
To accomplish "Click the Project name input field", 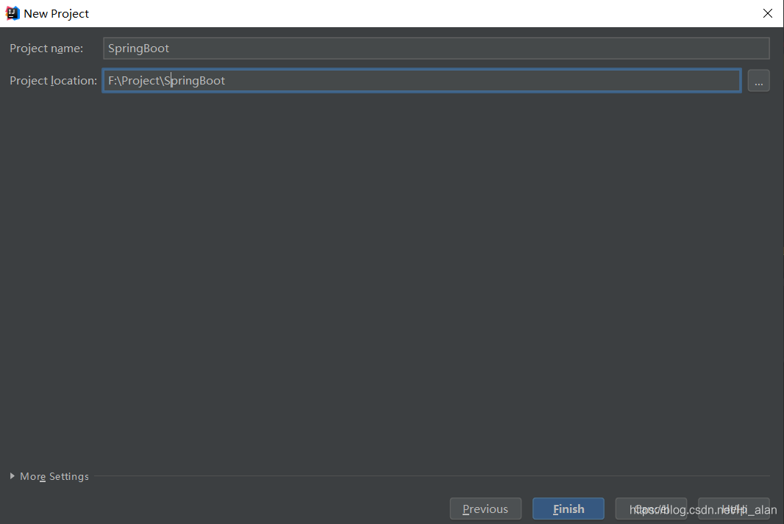I will (x=436, y=49).
